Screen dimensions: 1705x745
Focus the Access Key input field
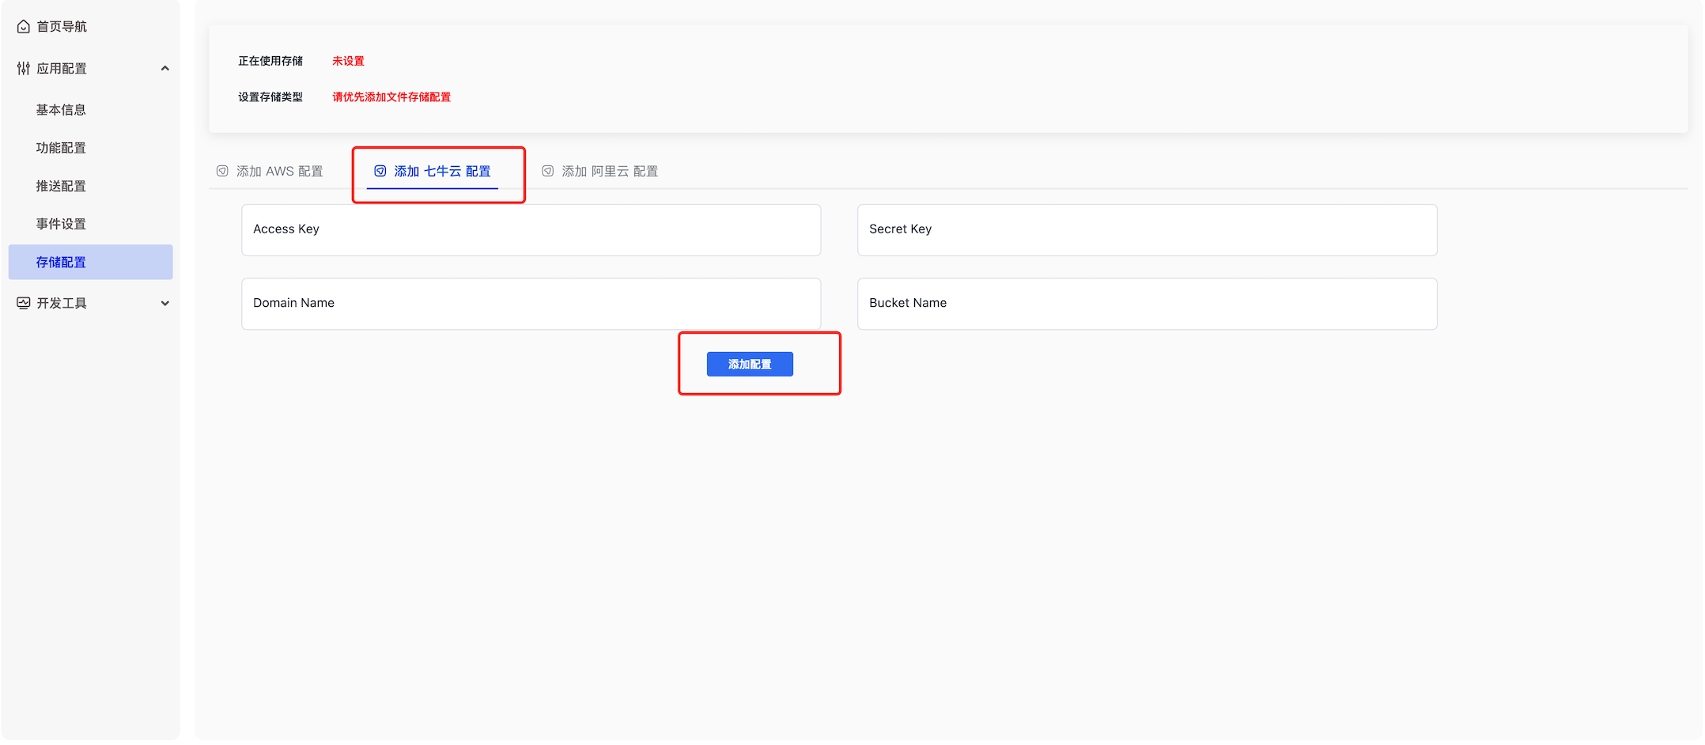(x=531, y=229)
